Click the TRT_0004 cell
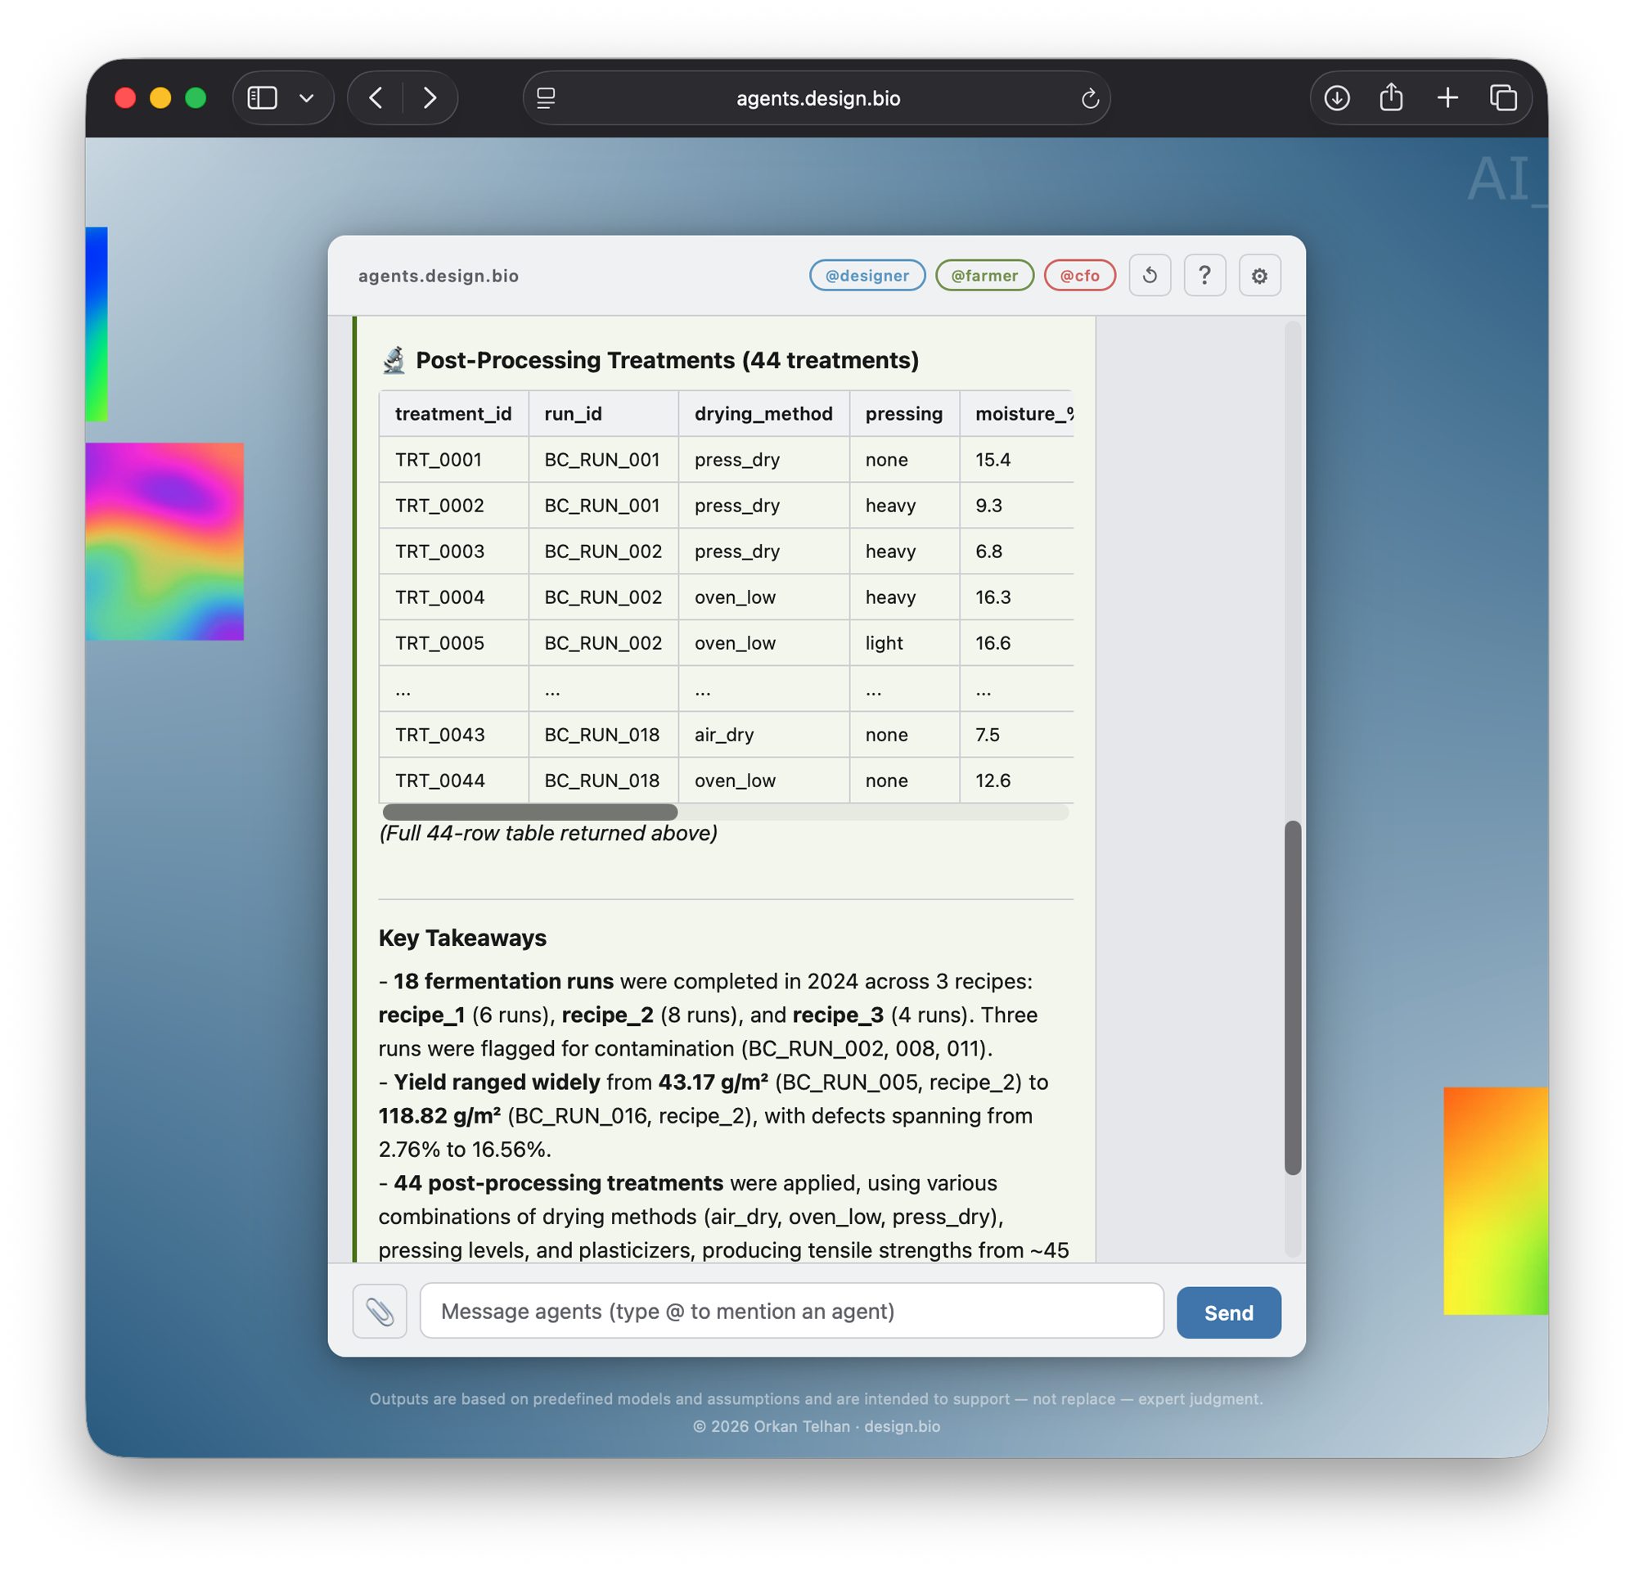1634x1571 pixels. (x=453, y=597)
